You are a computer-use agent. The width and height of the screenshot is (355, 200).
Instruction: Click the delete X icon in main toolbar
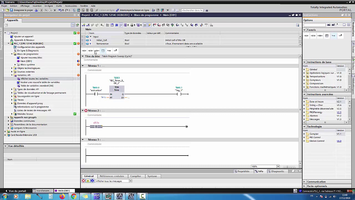(55, 10)
